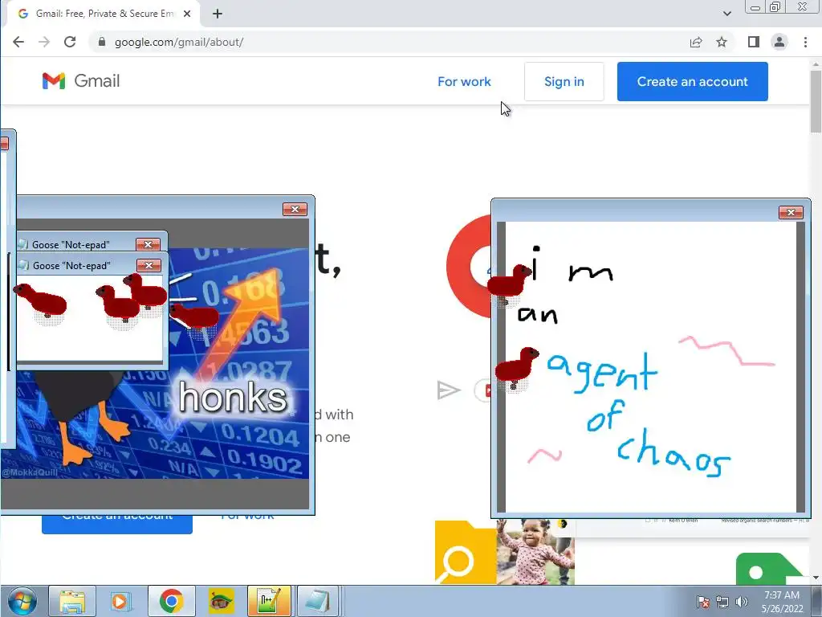Click the goose beside the "i m" text
The width and height of the screenshot is (822, 617).
coord(509,284)
